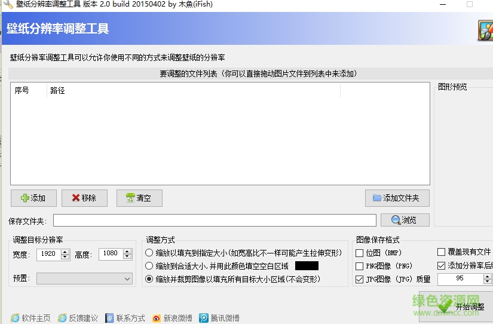Click the magnifier icon on 浏览
Viewport: 493px width, 324px height.
[x=396, y=220]
